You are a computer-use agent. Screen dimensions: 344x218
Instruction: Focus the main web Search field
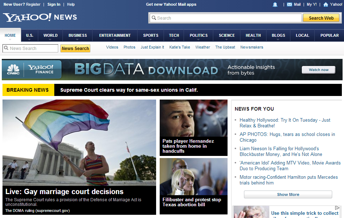tap(225, 18)
